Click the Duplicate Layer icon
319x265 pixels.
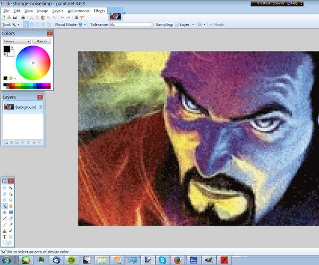(18, 143)
